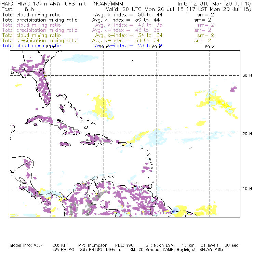The image size is (253, 253).
Task: Select the olive "Total precipitation mixing ratio" legend label
Action: coord(40,40)
